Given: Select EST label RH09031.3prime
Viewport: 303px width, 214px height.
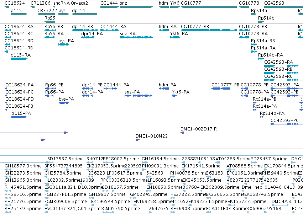Looking at the screenshot, I should 160,166.
